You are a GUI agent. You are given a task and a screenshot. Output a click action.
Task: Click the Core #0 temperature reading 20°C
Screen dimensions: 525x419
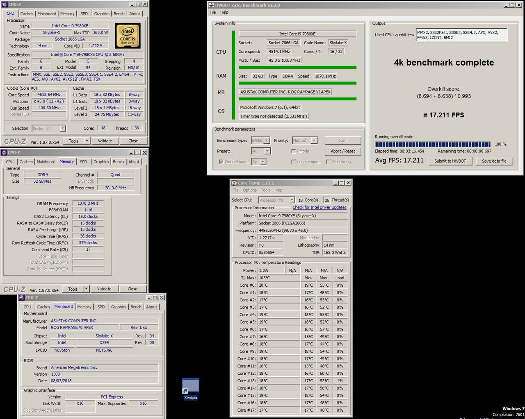tap(279, 285)
